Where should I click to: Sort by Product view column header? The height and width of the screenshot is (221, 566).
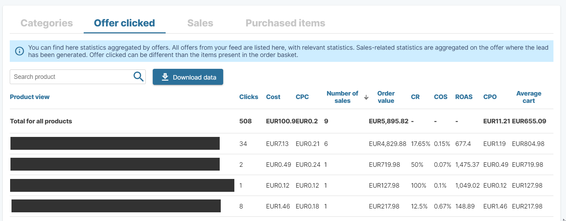30,97
